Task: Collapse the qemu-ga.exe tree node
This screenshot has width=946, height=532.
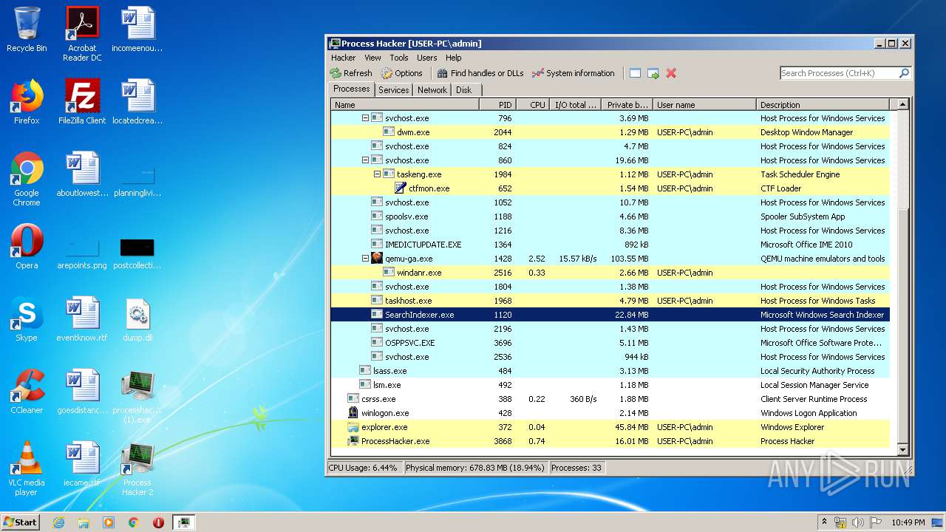Action: (x=365, y=259)
